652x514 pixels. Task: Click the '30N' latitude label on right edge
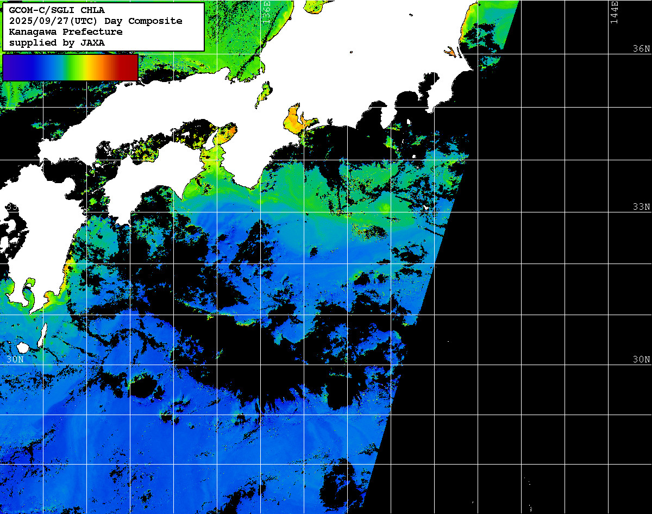click(641, 360)
